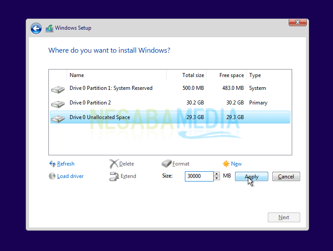Click drive icon of Partition 2
333x251 pixels.
(58, 104)
